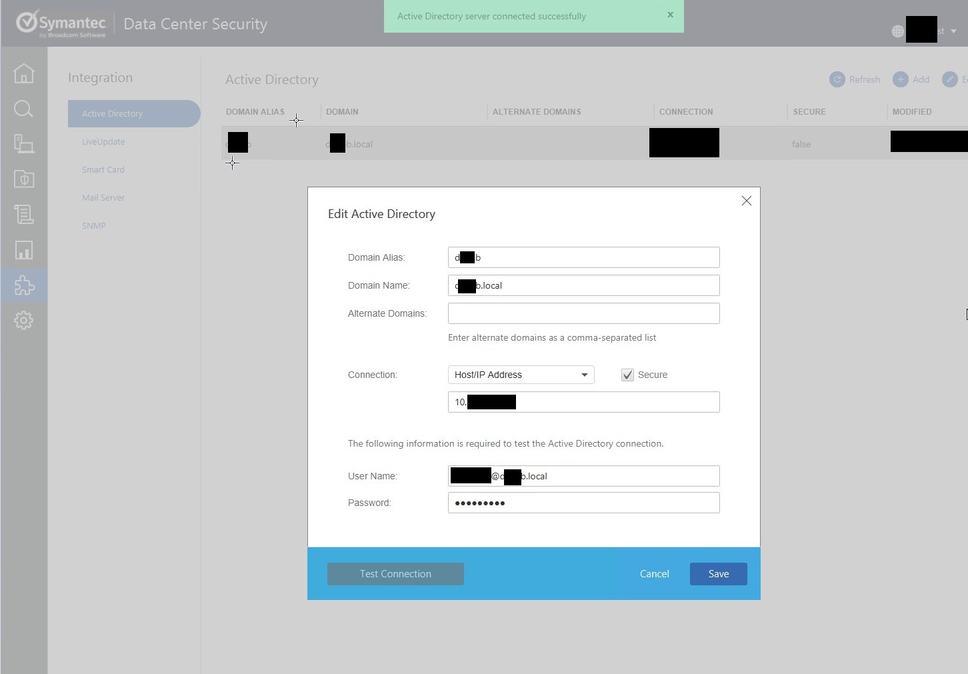This screenshot has height=674, width=968.
Task: Open the Events log sidebar icon
Action: coord(24,215)
